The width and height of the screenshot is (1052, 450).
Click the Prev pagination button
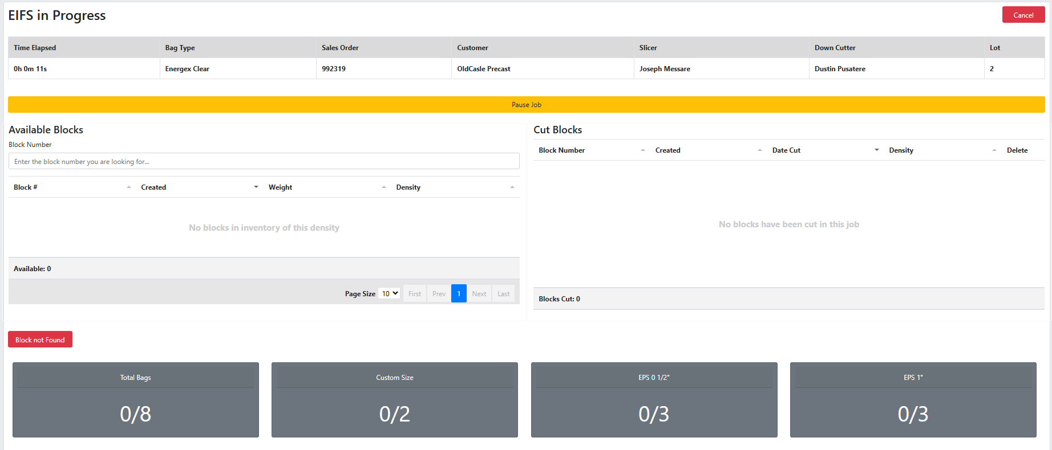coord(439,294)
